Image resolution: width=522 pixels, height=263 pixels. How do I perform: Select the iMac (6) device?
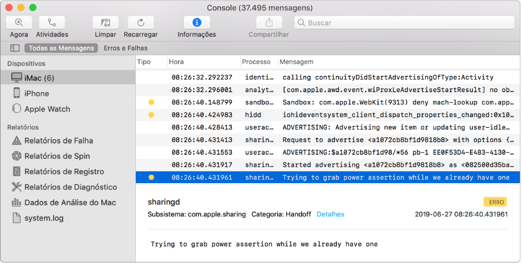(68, 78)
